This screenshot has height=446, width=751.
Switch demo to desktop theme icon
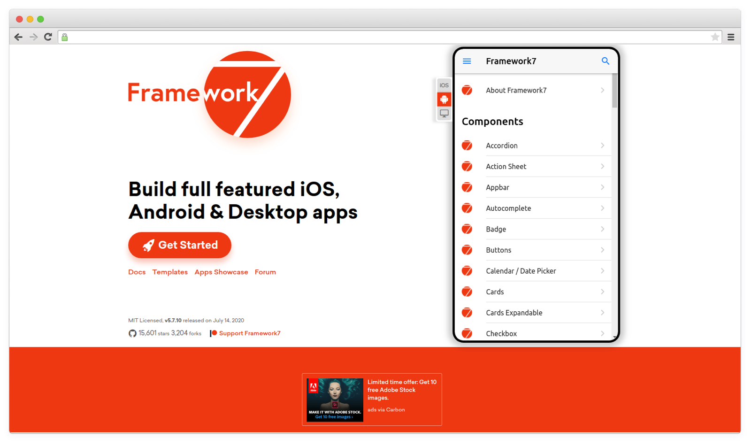pos(444,114)
